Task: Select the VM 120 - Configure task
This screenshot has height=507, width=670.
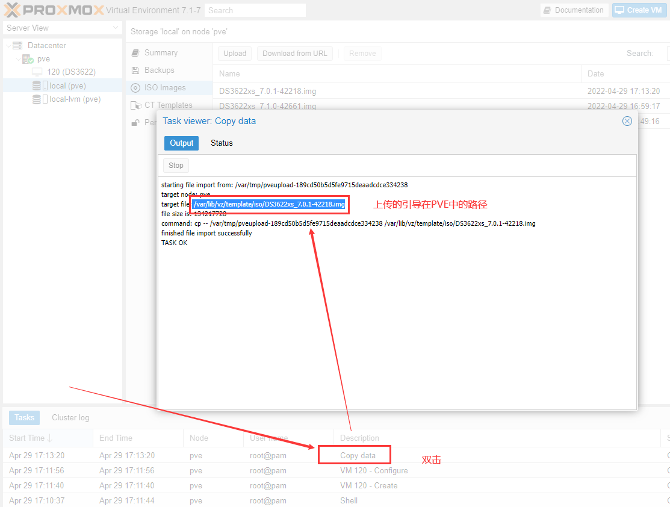Action: tap(337, 471)
